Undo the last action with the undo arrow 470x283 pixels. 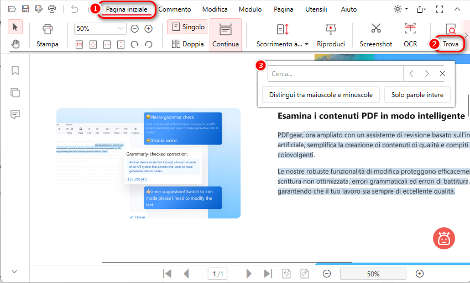coord(75,9)
